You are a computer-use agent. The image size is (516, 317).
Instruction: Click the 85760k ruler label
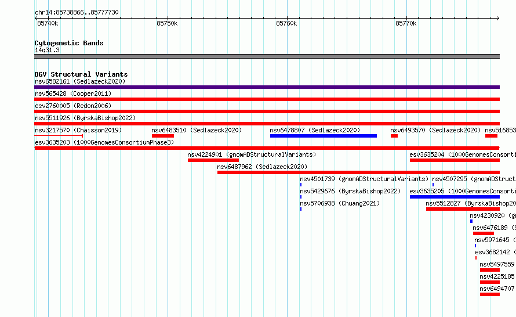[286, 23]
